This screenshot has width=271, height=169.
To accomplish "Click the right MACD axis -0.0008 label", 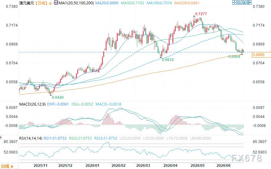I will pos(259,126).
